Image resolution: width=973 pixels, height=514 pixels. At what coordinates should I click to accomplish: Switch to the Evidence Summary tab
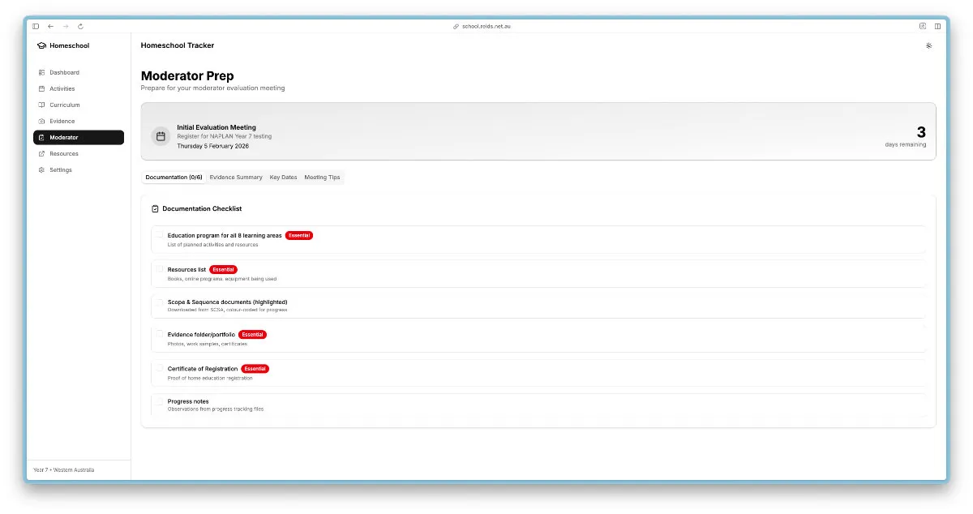(x=235, y=177)
